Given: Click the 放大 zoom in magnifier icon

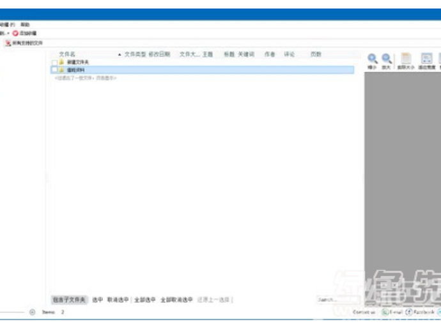Looking at the screenshot, I should pos(387,59).
